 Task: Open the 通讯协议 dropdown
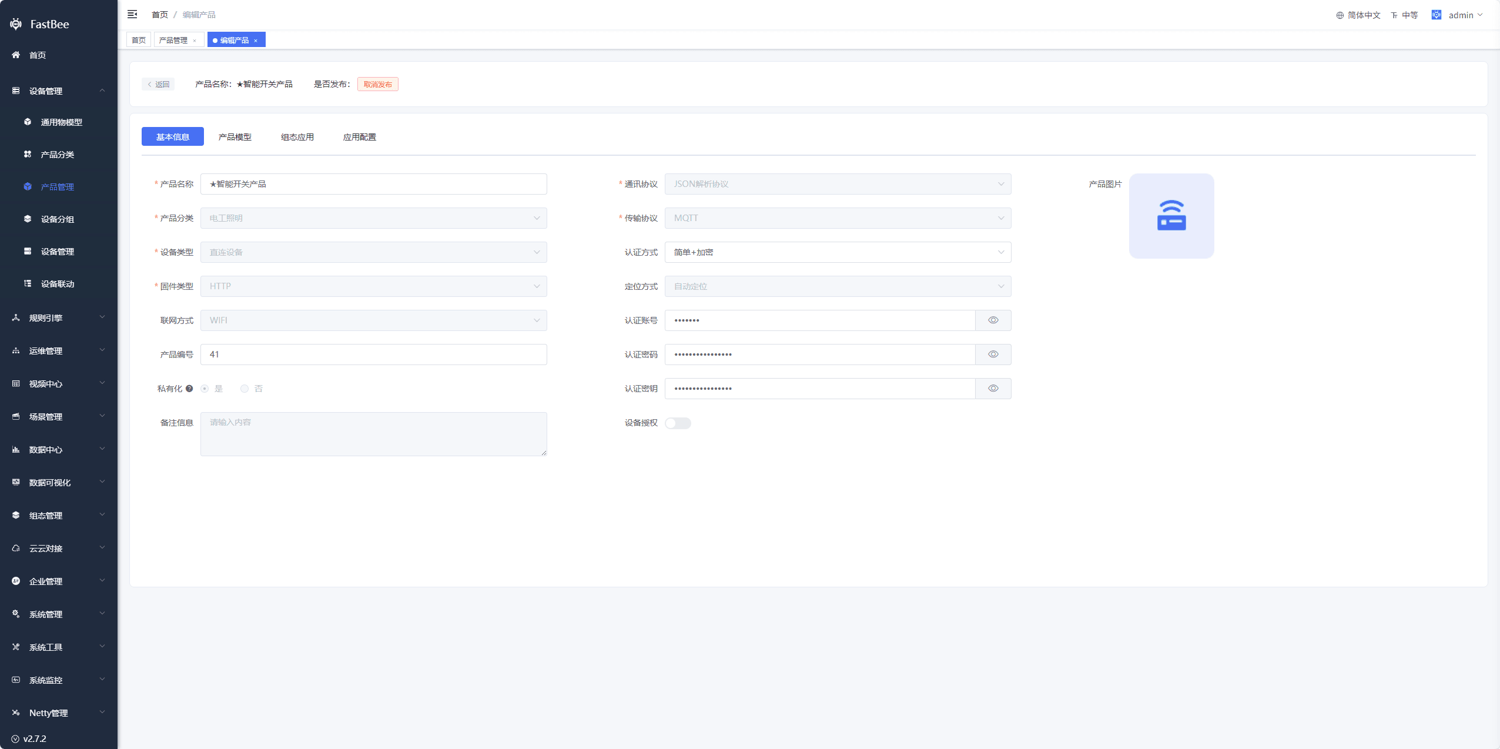838,184
